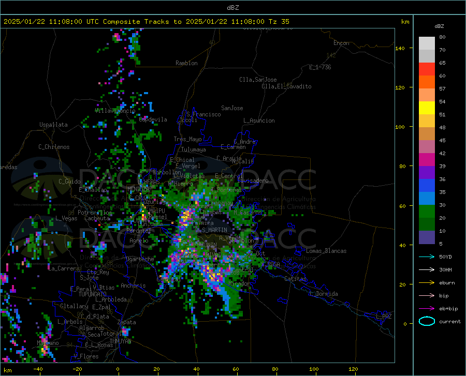Screen dimensions: 466x376
Task: Click the S_Francisco map label
Action: (203, 114)
